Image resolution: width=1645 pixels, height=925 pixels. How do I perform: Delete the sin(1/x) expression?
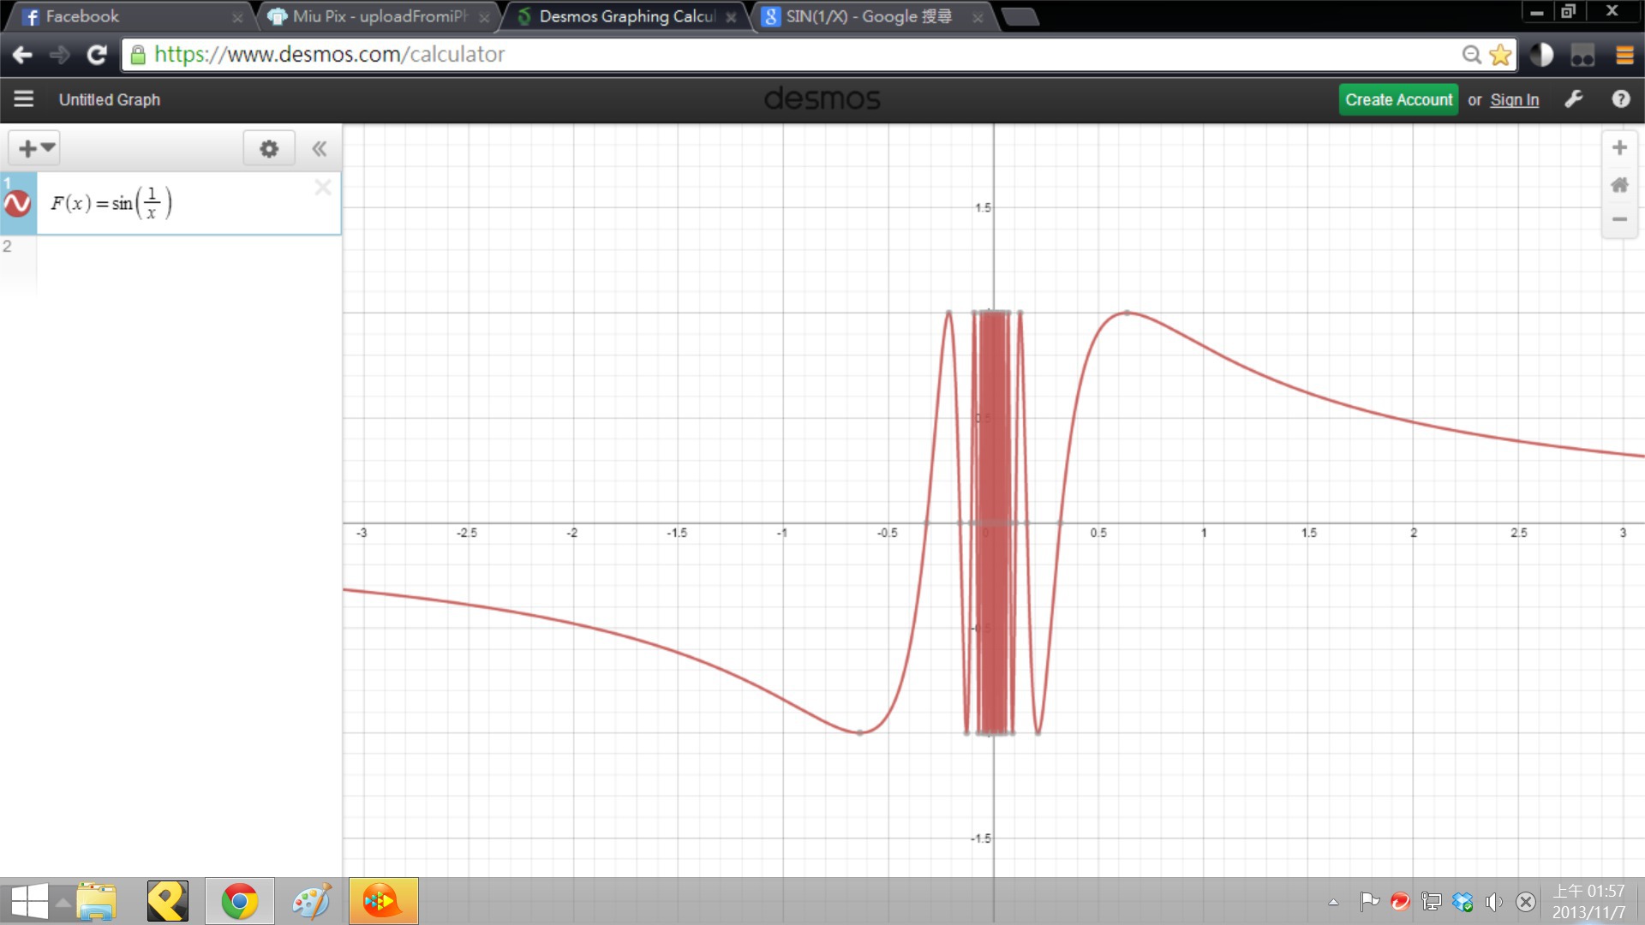coord(323,188)
